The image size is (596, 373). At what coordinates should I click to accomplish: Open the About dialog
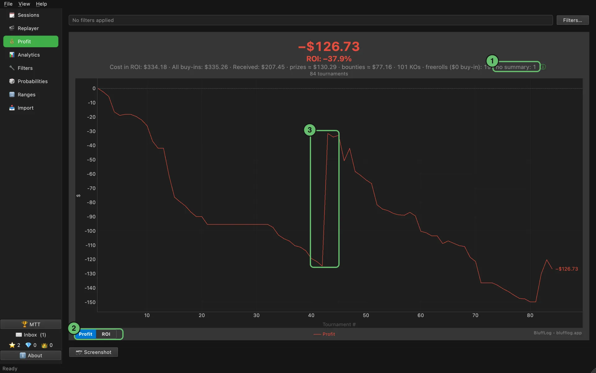point(31,355)
